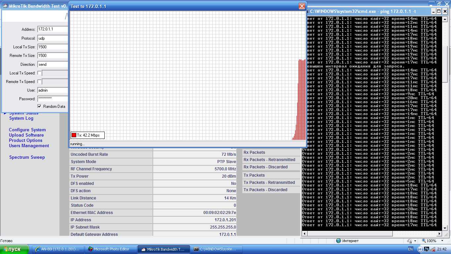Click the Rx Packets - Retransmitted label
Image resolution: width=451 pixels, height=254 pixels.
[x=269, y=160]
